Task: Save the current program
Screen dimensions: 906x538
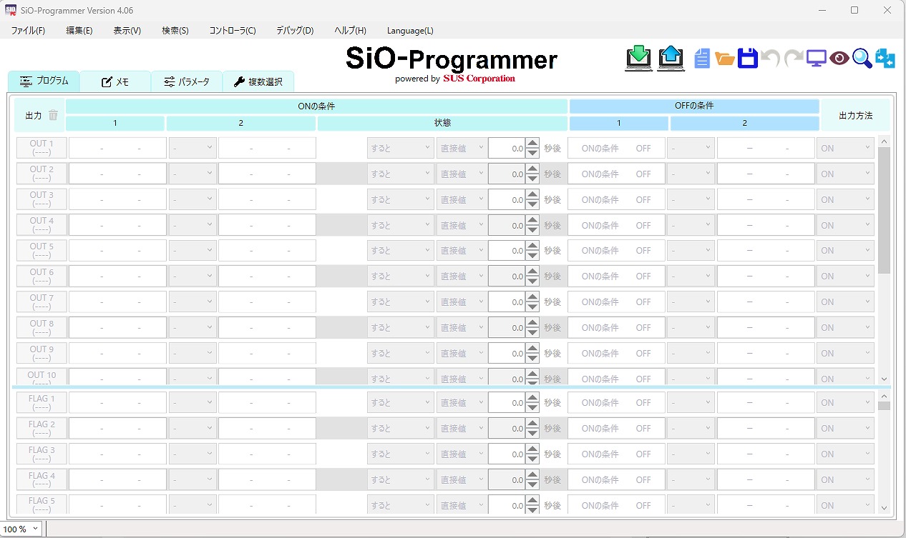Action: [x=747, y=57]
